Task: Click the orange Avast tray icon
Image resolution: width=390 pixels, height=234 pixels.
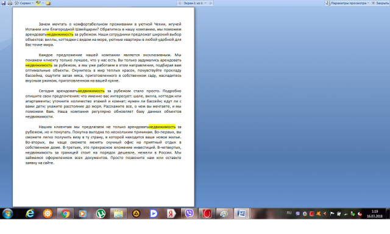Action: coord(318,214)
